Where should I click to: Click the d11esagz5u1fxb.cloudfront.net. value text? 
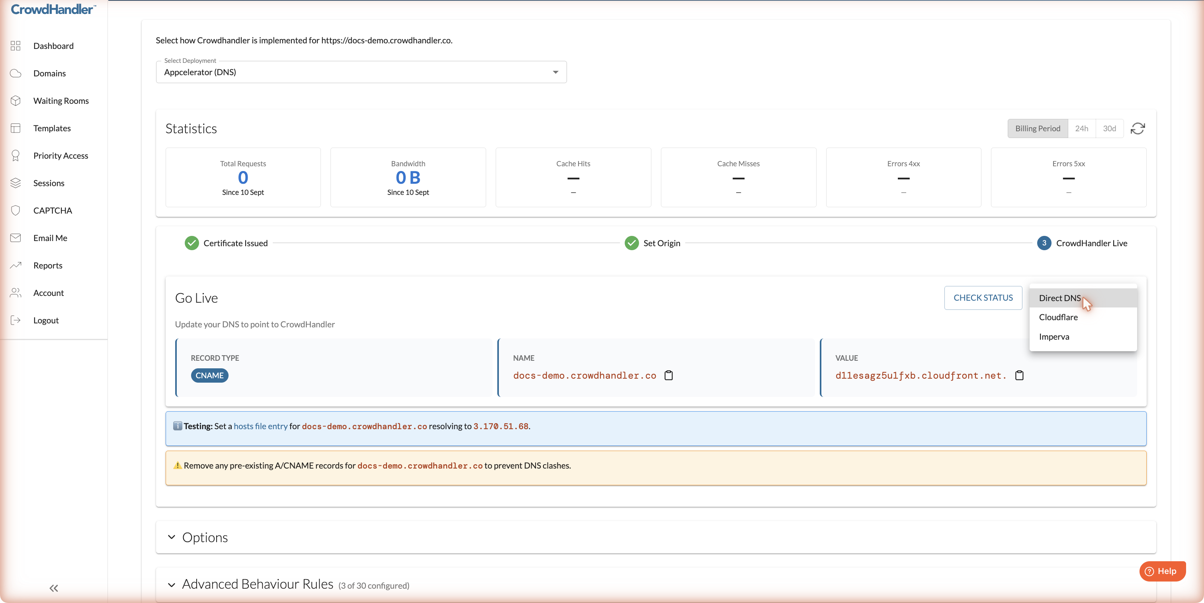click(921, 375)
